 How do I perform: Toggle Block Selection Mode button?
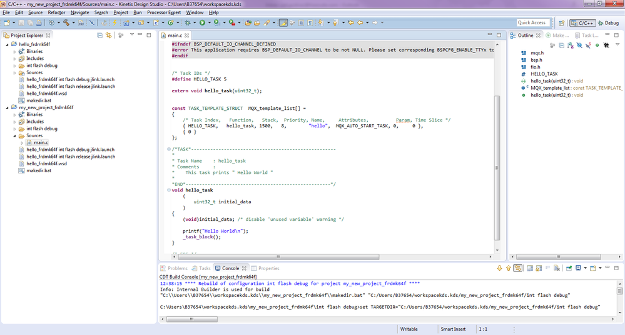tap(301, 22)
